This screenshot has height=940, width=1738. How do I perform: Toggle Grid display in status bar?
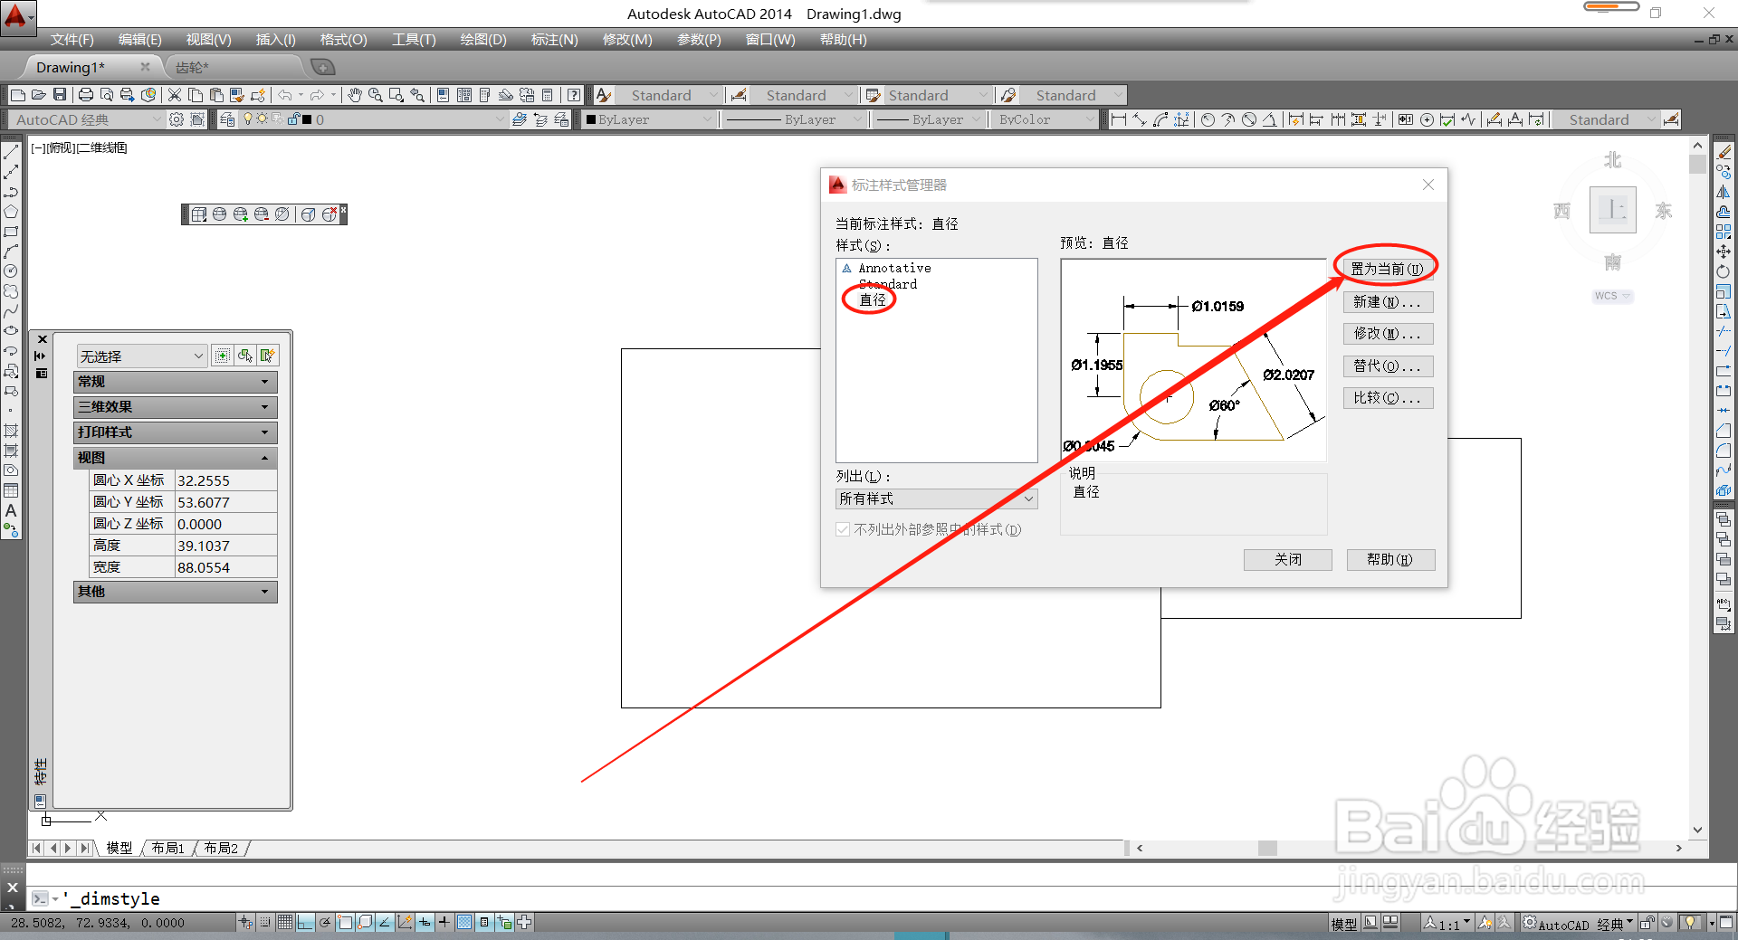pyautogui.click(x=285, y=922)
